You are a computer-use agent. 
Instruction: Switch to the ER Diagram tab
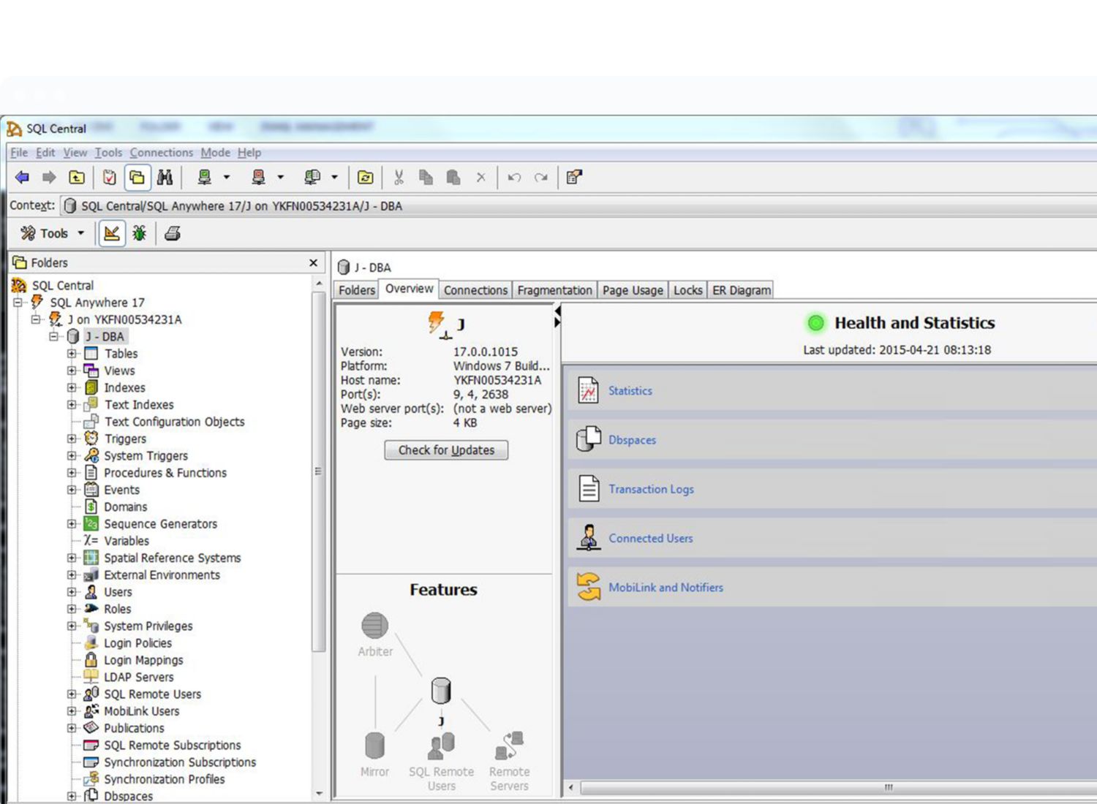741,290
